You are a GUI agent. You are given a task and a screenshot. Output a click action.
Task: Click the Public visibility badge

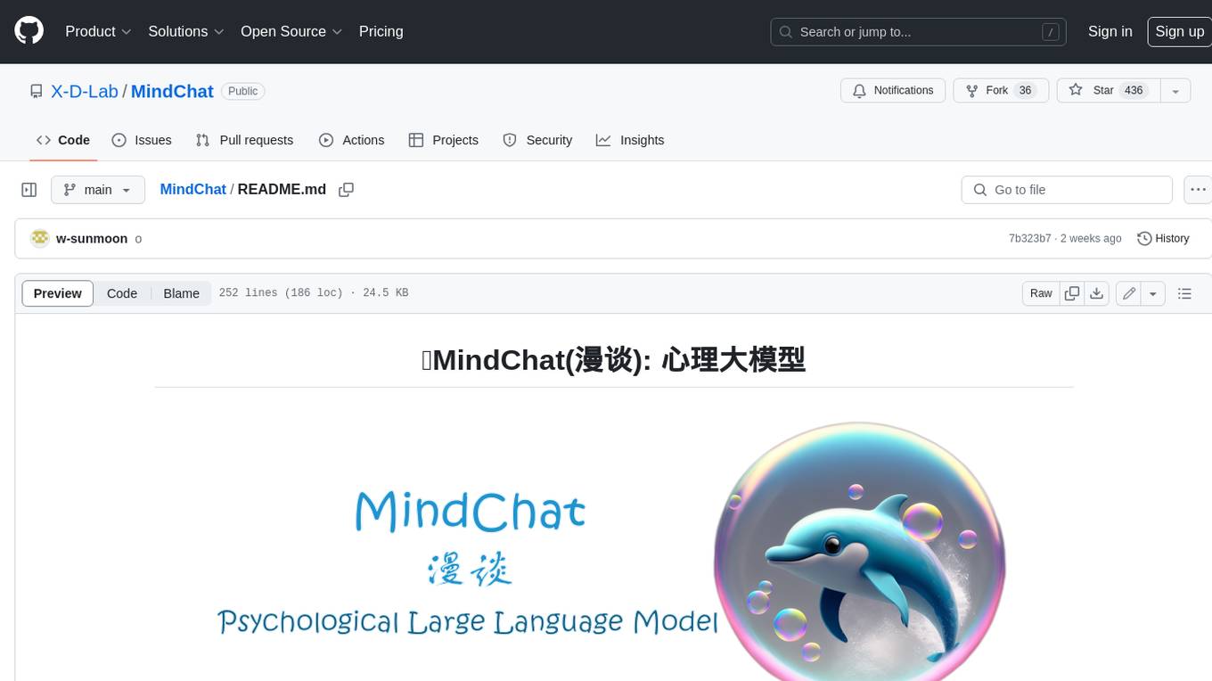[242, 91]
